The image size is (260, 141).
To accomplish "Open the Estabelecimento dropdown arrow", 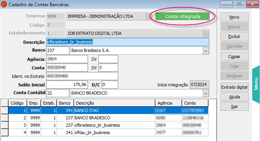I will 206,34.
